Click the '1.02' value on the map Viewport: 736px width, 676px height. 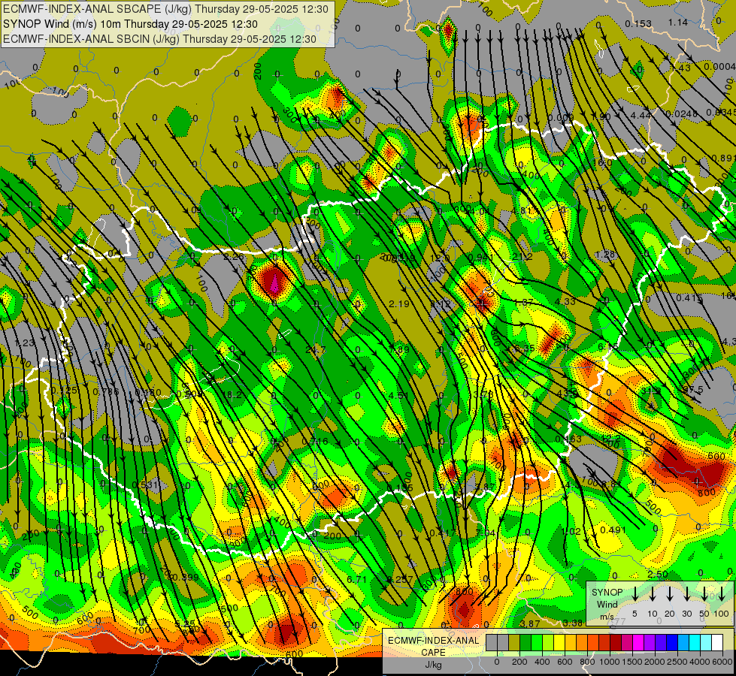[571, 532]
